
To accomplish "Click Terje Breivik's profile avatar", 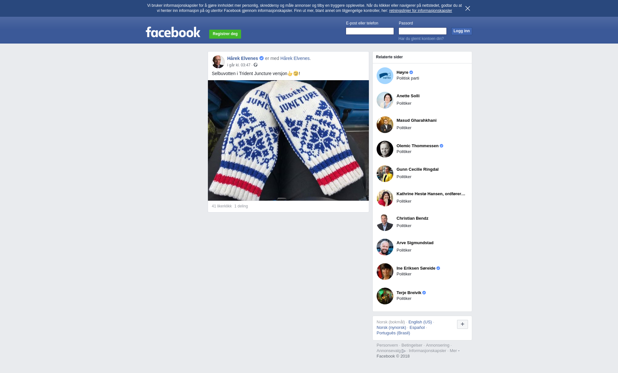I will 385,296.
